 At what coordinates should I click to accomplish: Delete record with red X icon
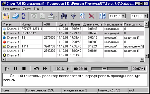coord(91,16)
